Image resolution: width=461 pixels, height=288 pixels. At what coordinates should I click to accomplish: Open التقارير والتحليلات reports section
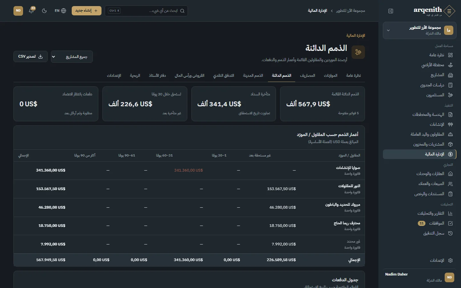419,213
